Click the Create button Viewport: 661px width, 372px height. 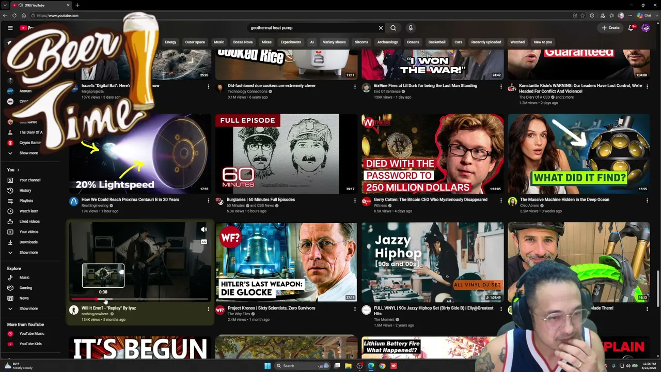(x=610, y=28)
